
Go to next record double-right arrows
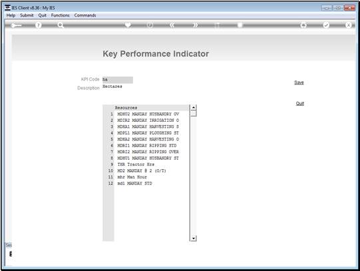tap(195, 25)
